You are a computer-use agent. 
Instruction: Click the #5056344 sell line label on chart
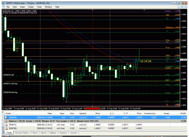pos(9,75)
